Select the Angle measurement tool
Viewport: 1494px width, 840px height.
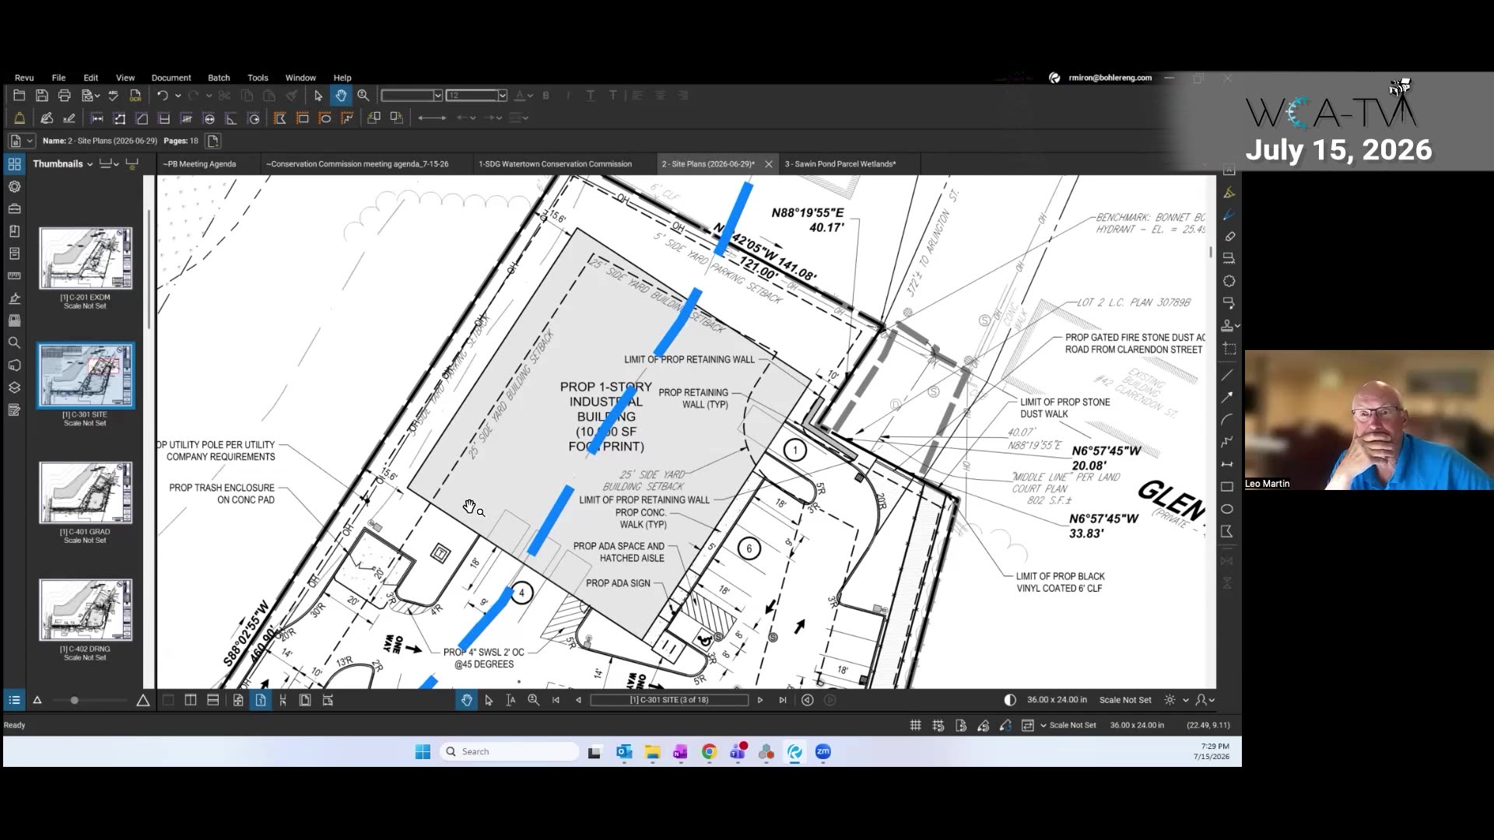click(231, 118)
